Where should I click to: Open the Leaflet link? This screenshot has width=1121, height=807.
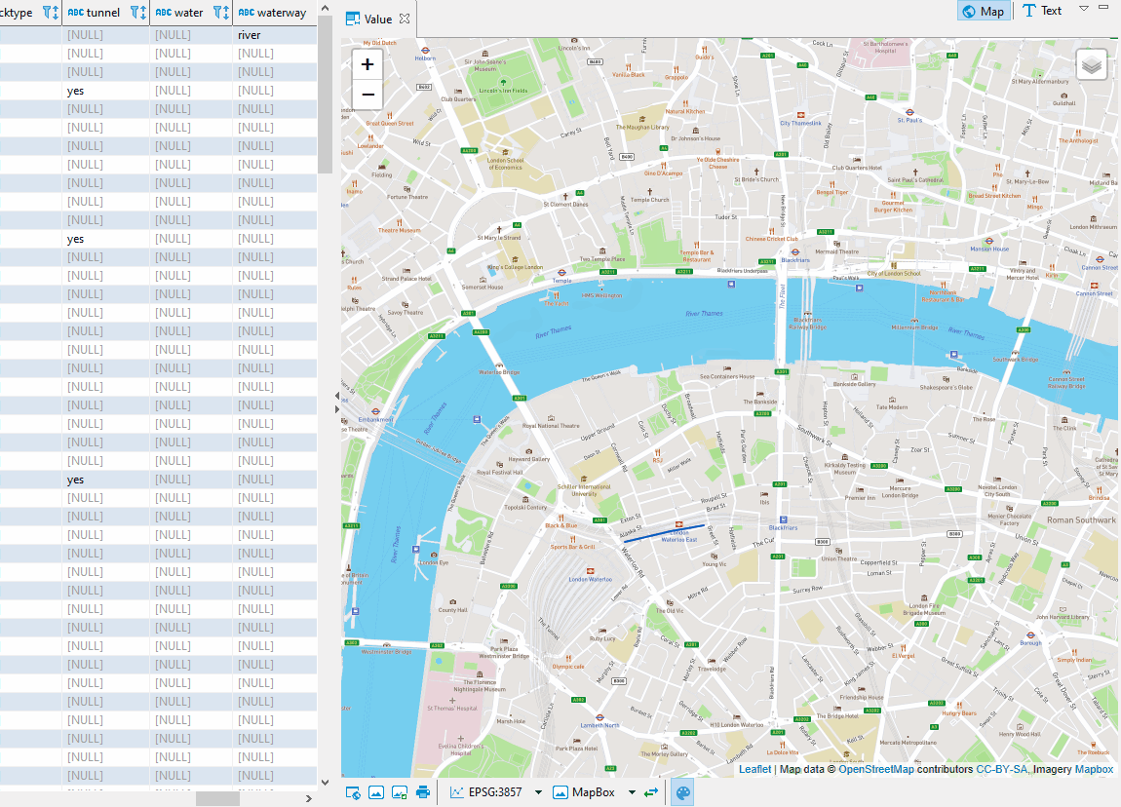[754, 769]
